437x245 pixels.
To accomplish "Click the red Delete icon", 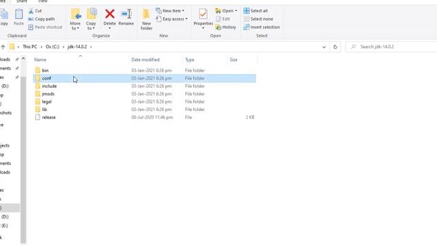I will coord(110,14).
